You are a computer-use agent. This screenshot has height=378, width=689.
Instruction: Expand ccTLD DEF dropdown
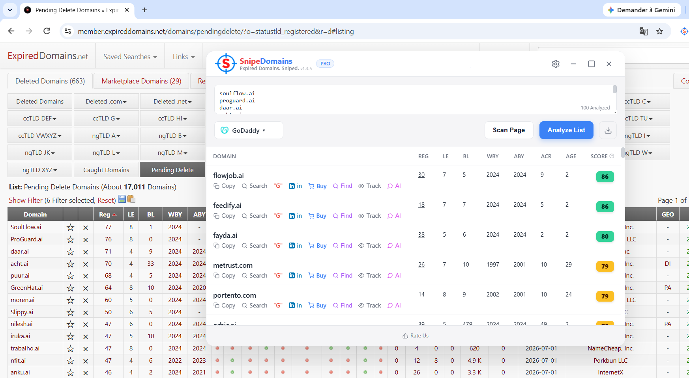tap(40, 118)
